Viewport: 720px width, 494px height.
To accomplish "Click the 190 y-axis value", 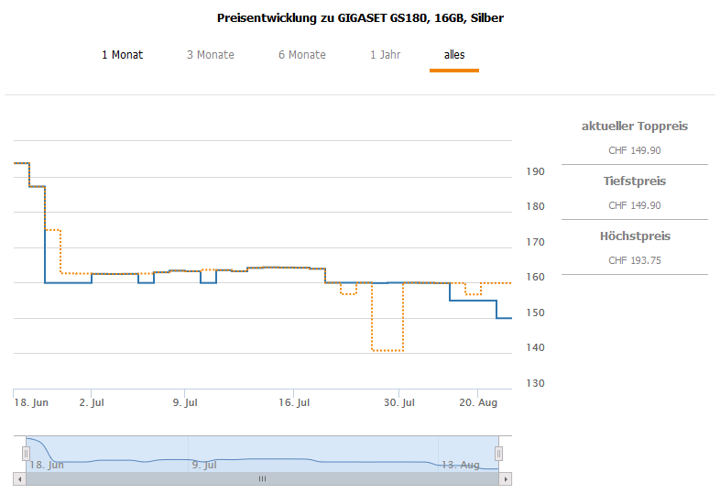I will tap(535, 171).
